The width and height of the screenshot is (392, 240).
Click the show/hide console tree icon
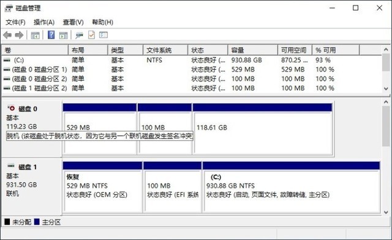point(36,36)
